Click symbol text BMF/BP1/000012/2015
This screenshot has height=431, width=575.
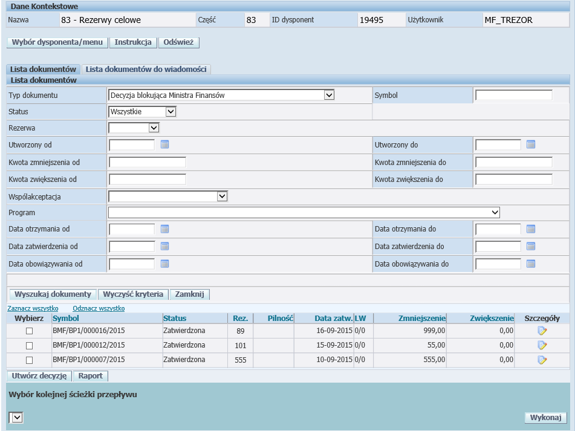click(x=89, y=345)
